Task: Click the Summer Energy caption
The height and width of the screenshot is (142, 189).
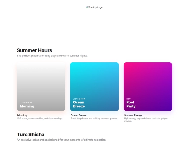Action: (133, 115)
